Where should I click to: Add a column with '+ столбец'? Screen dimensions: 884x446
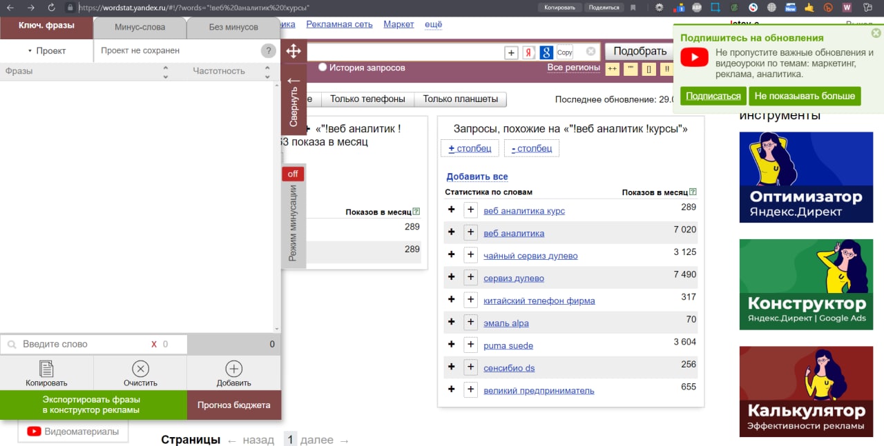470,148
